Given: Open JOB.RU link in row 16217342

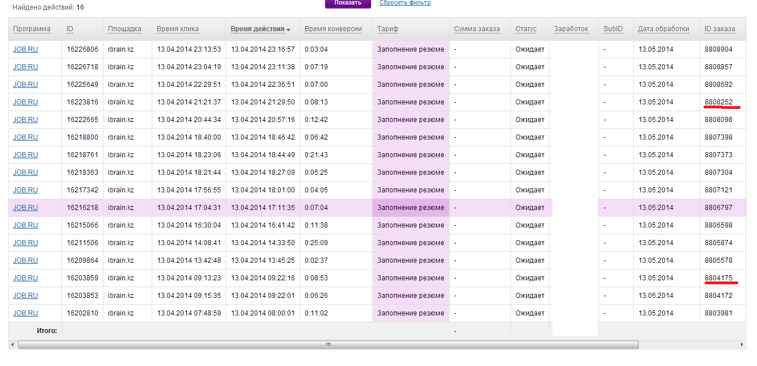Looking at the screenshot, I should tap(26, 190).
